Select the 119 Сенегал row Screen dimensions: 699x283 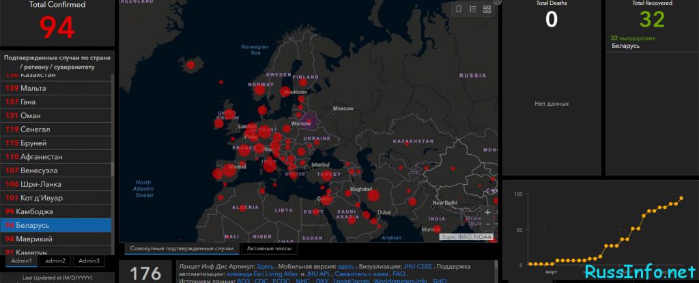click(56, 130)
